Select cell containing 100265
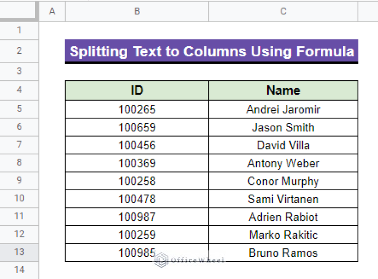This screenshot has height=279, width=378. [137, 109]
